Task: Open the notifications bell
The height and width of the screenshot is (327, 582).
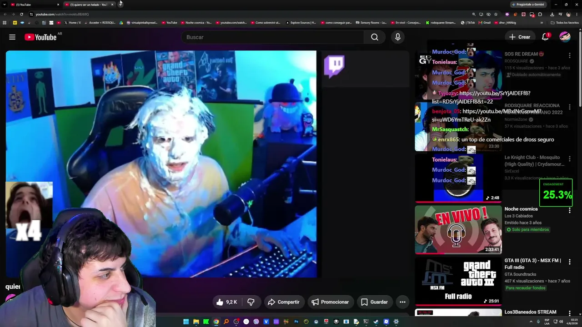Action: 545,37
